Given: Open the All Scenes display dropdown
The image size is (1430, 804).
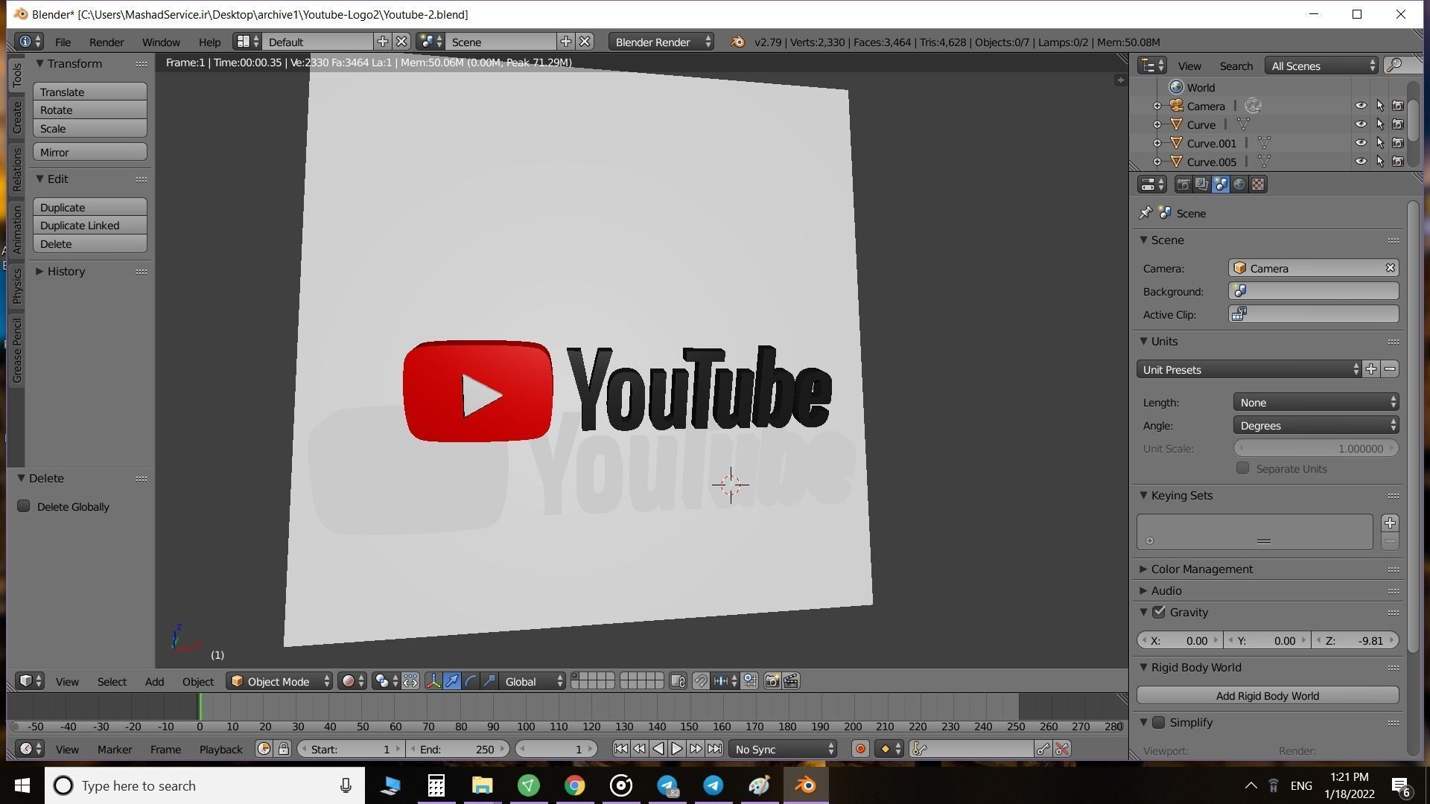Looking at the screenshot, I should tap(1322, 66).
